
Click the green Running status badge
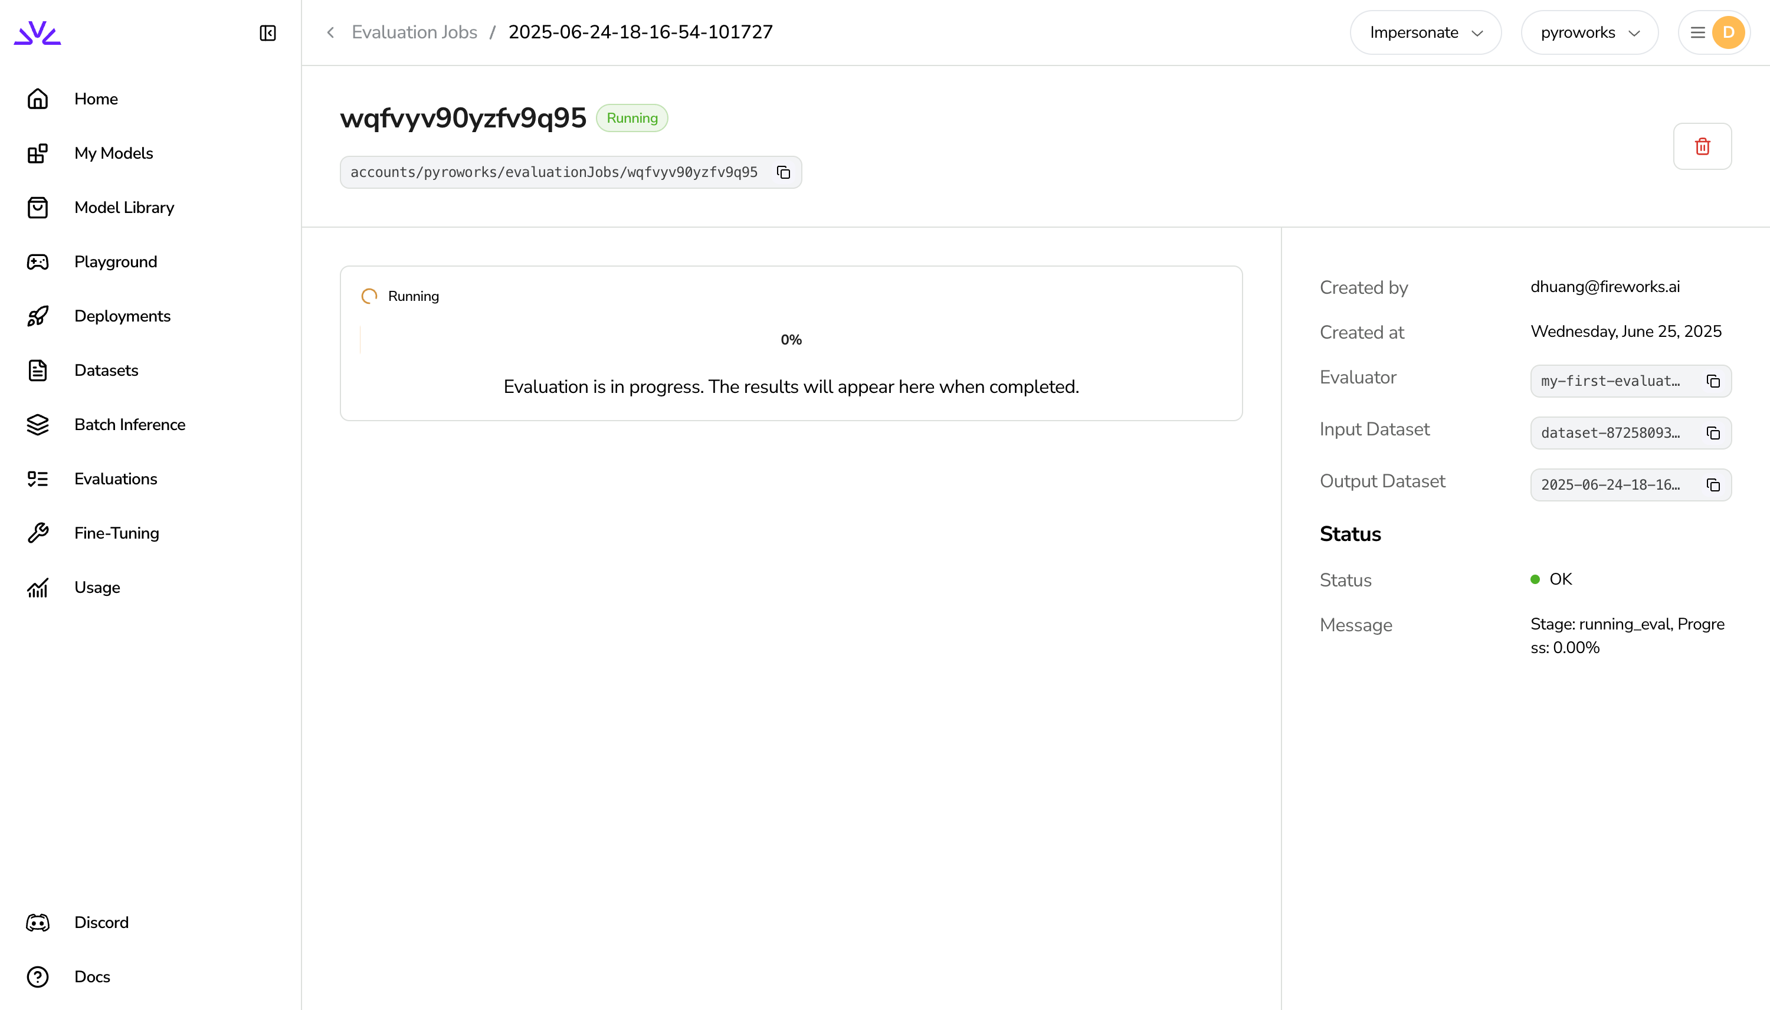pyautogui.click(x=632, y=118)
